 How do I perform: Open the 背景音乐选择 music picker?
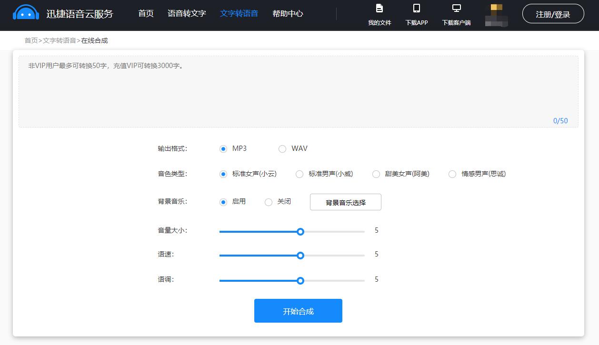(345, 202)
